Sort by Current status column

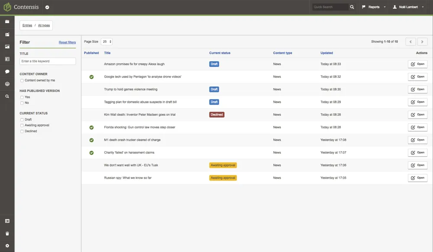(x=220, y=53)
